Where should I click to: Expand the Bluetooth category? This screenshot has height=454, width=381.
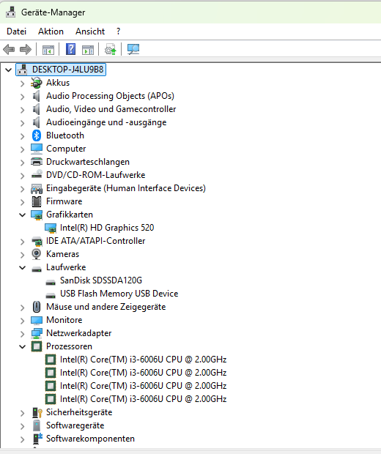point(22,136)
